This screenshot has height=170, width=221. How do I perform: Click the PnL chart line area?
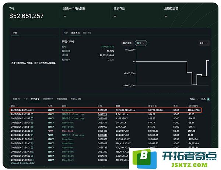(172, 67)
